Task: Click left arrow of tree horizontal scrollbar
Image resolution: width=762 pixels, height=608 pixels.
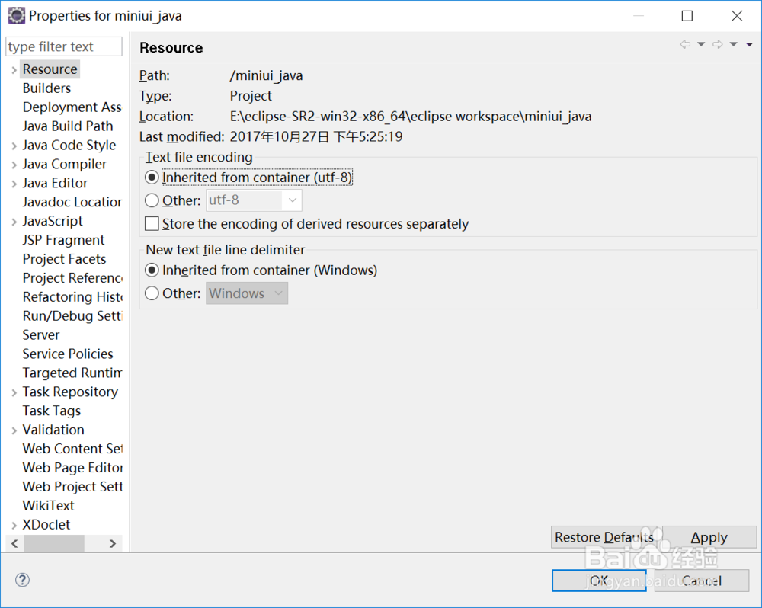Action: tap(14, 543)
